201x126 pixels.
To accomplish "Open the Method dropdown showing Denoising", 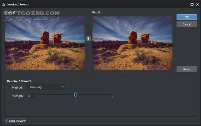I will click(x=46, y=87).
